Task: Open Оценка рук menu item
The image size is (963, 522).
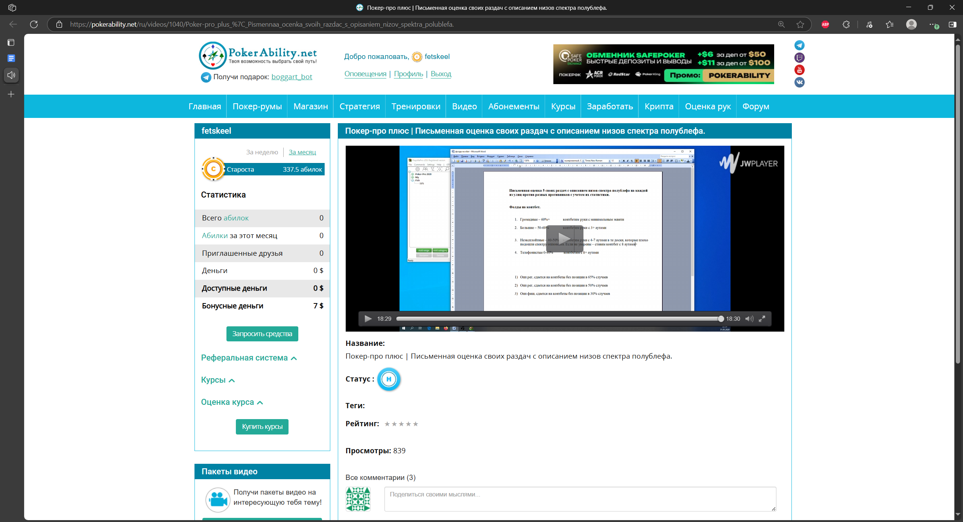Action: pyautogui.click(x=708, y=106)
